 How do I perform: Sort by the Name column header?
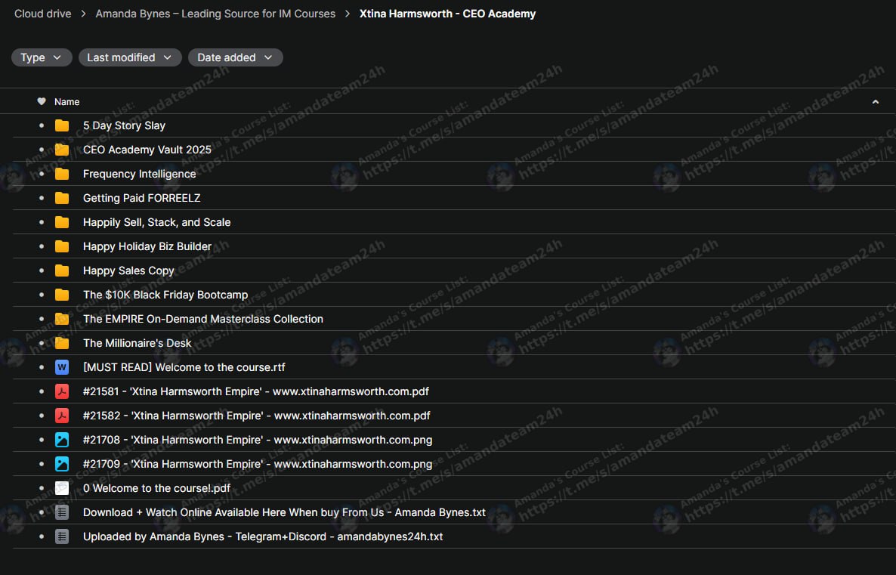(66, 101)
